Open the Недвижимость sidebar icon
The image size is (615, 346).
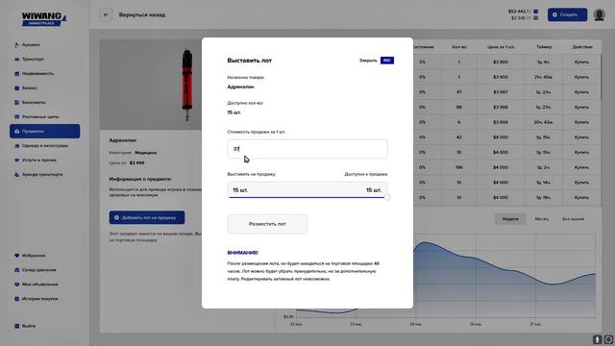pos(17,73)
